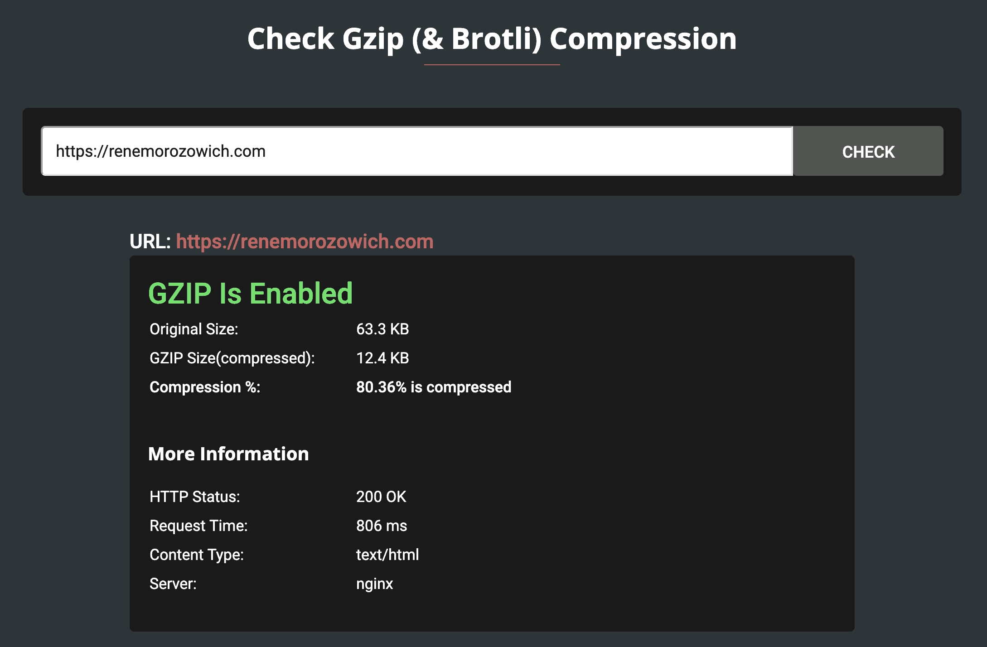The width and height of the screenshot is (987, 647).
Task: Click the CHECK button
Action: point(868,151)
